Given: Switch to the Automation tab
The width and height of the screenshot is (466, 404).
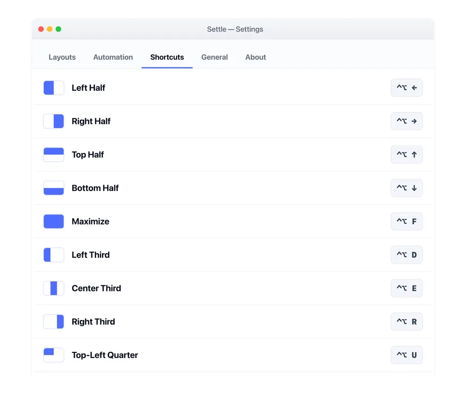Looking at the screenshot, I should pos(113,57).
